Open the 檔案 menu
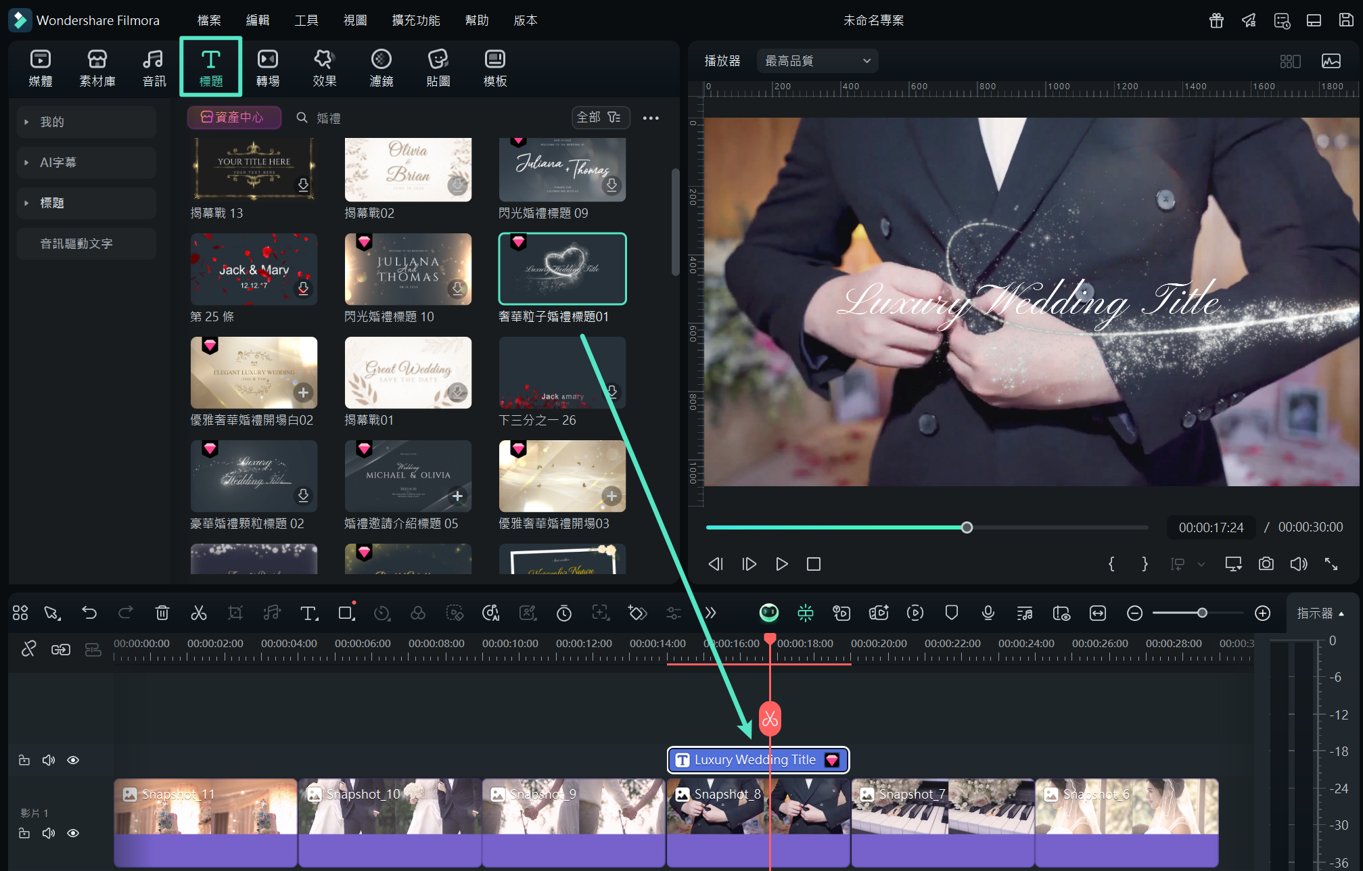Image resolution: width=1363 pixels, height=871 pixels. coord(208,20)
